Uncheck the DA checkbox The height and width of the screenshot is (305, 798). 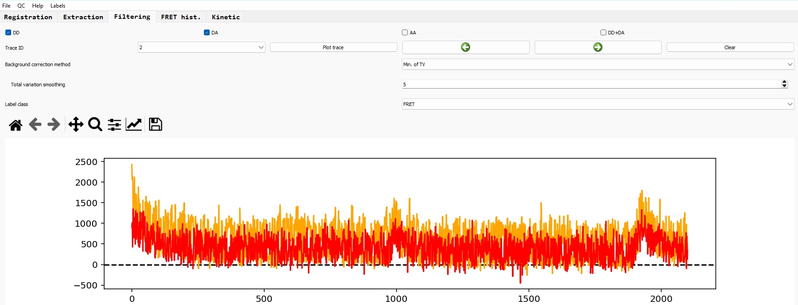(207, 33)
